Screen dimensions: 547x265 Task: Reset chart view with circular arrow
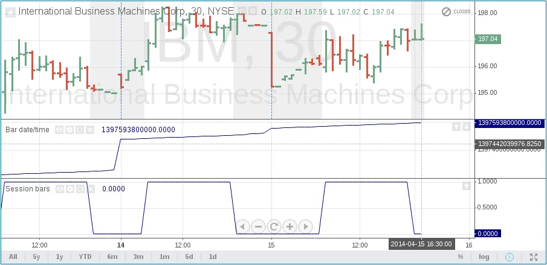point(274,226)
